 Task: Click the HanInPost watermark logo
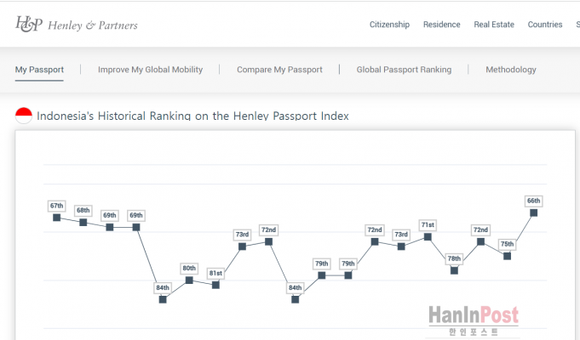pyautogui.click(x=474, y=321)
